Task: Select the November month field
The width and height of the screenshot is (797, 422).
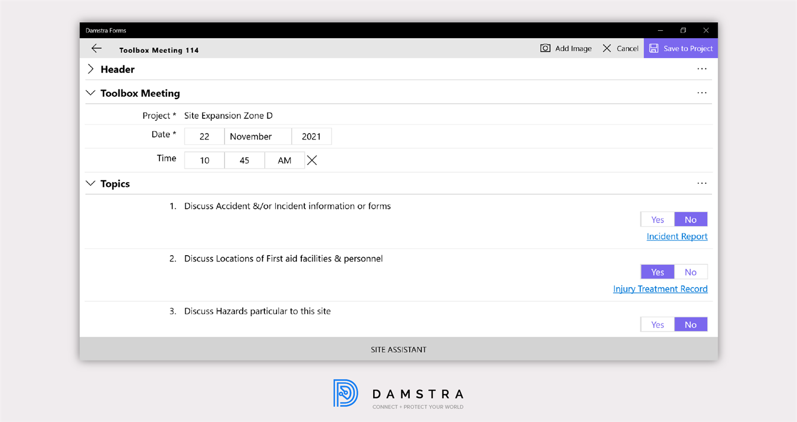Action: point(258,136)
